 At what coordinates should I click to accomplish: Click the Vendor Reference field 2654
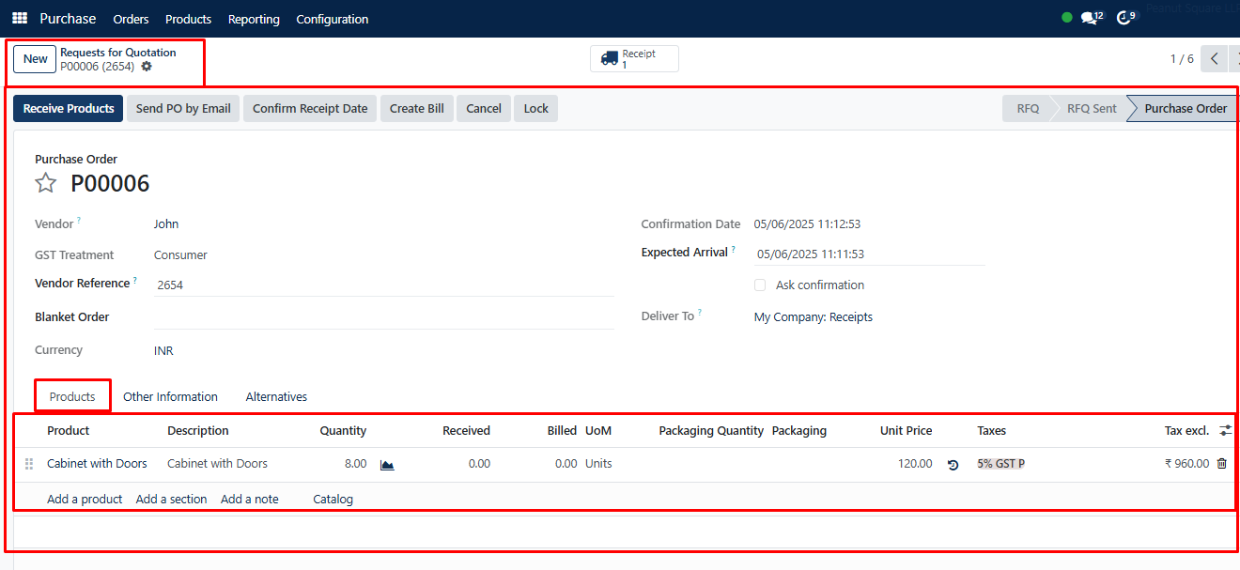point(384,285)
